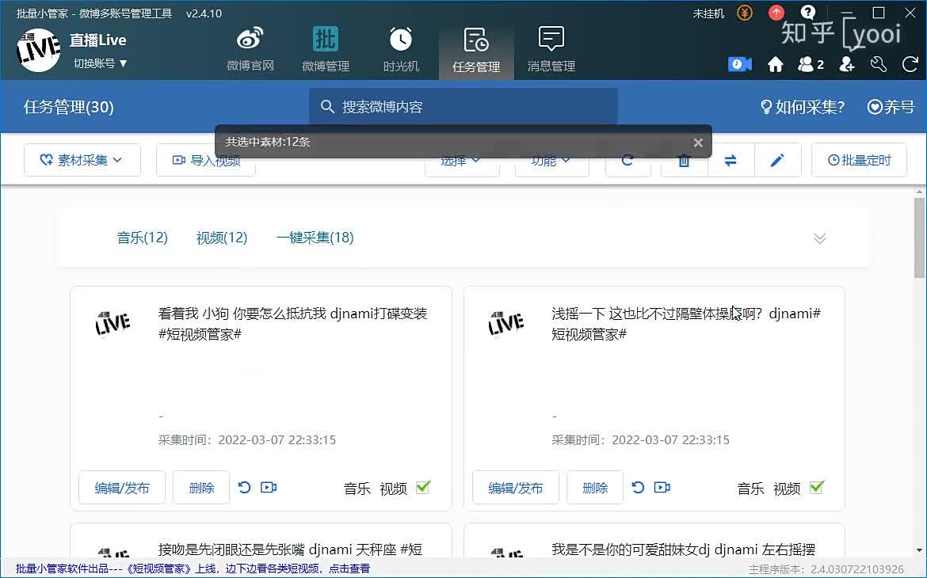This screenshot has height=578, width=927.
Task: Click the 任务管理(30) heading
Action: pyautogui.click(x=69, y=107)
